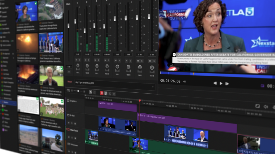The image size is (275, 154).
Task: Click the B-Roll track icon
Action: pos(68,115)
